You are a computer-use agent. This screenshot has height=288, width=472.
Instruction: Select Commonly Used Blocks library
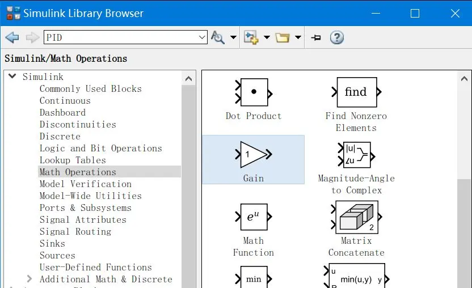click(91, 89)
